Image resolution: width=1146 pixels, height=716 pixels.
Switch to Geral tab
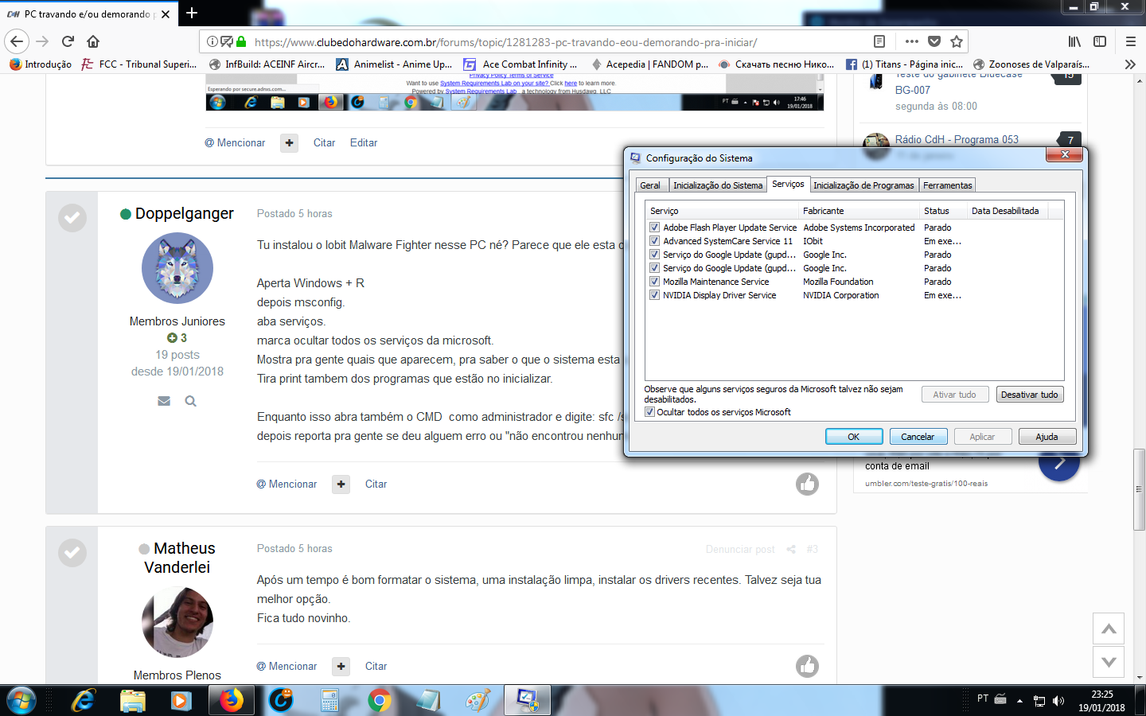tap(650, 185)
